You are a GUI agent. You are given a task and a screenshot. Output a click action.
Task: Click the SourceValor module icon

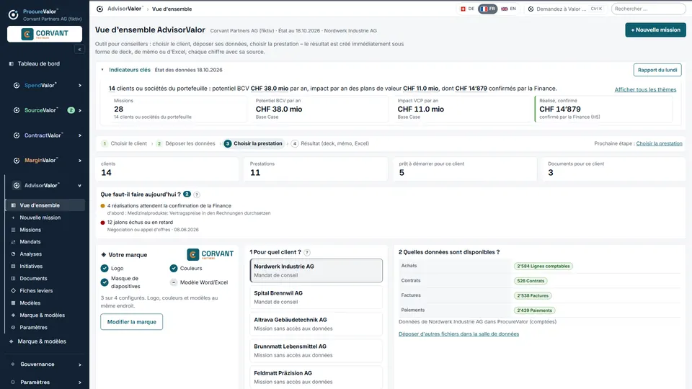17,110
